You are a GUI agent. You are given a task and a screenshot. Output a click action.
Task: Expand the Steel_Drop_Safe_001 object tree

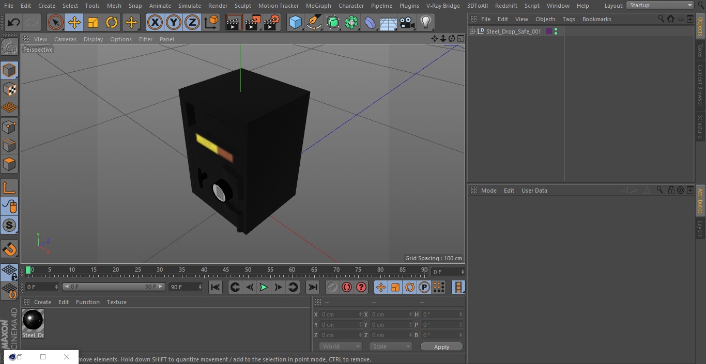click(472, 31)
